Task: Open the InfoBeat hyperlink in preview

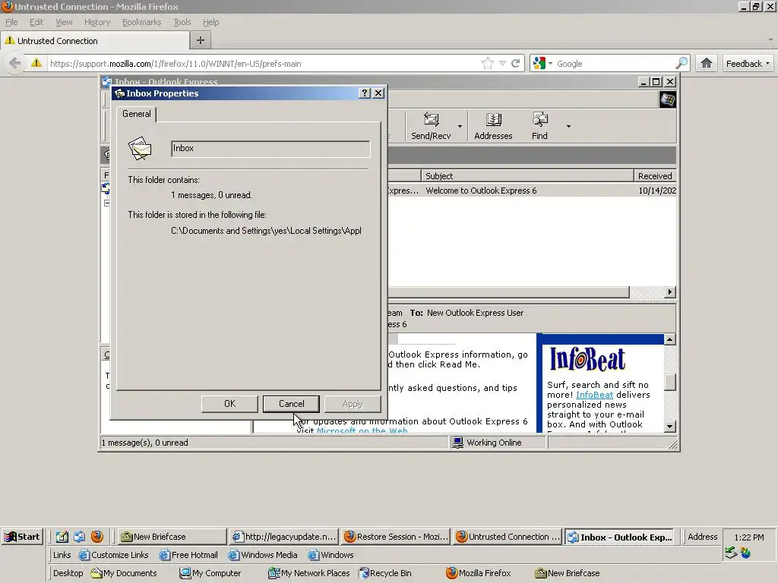Action: coord(594,395)
